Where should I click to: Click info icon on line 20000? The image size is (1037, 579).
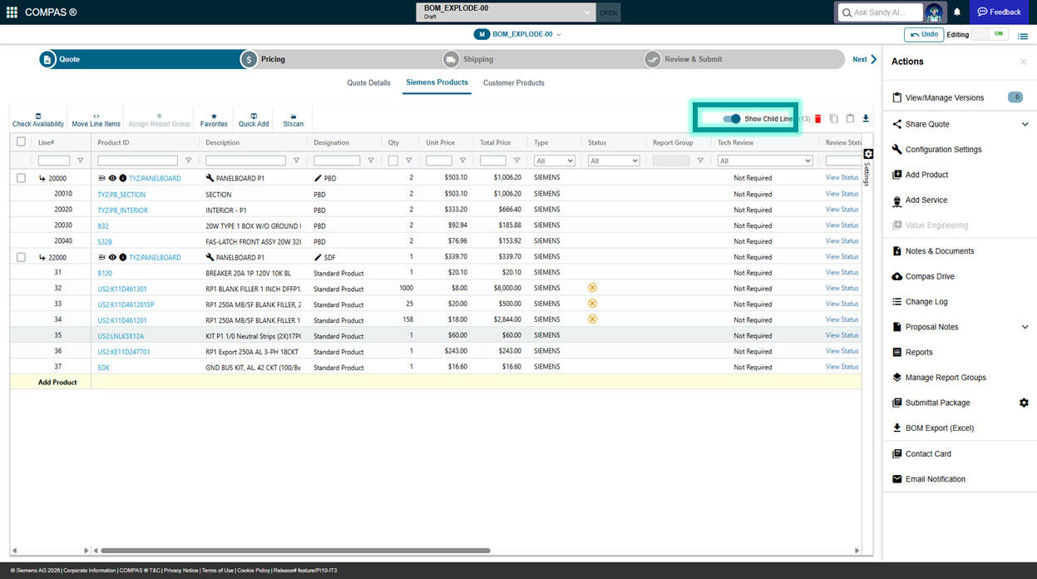click(x=123, y=178)
